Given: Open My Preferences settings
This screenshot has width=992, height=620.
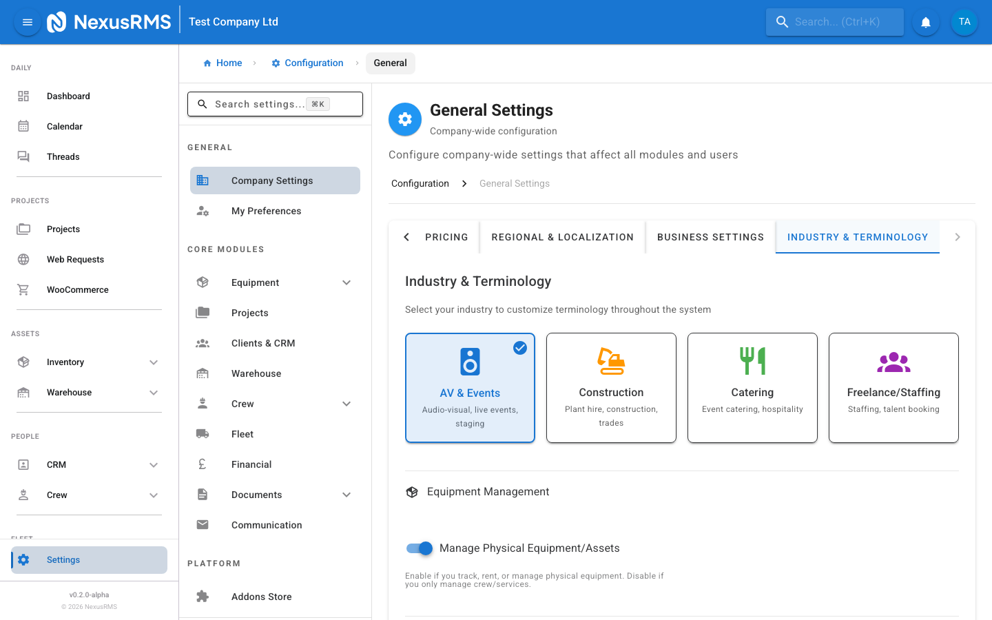Looking at the screenshot, I should coord(266,211).
